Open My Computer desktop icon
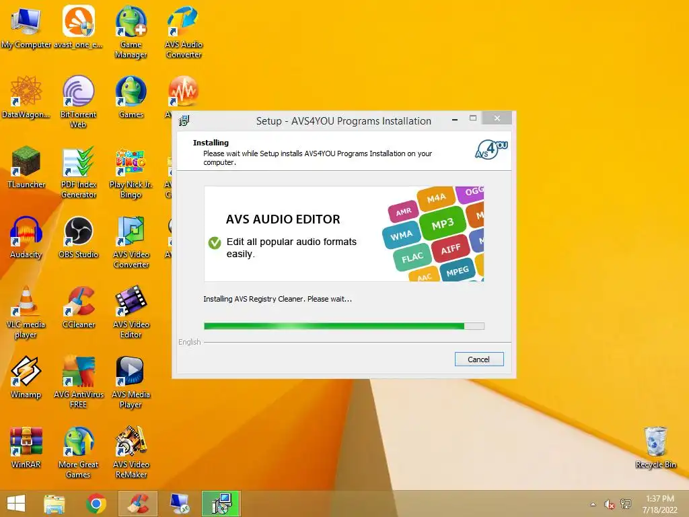 tap(26, 27)
